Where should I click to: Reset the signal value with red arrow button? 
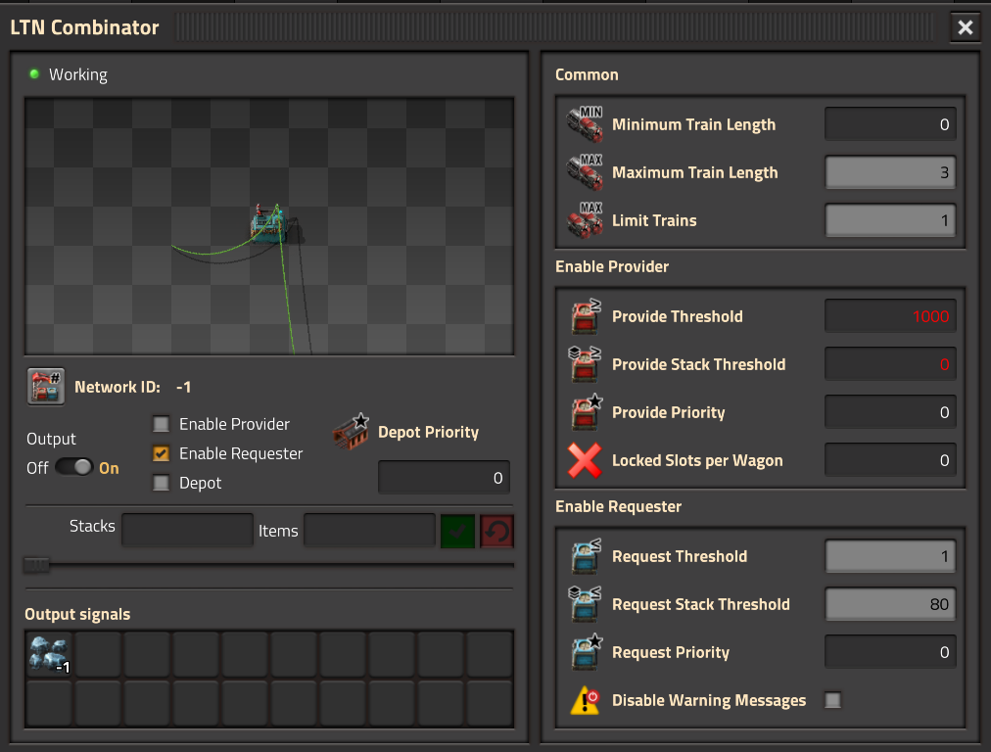coord(496,531)
